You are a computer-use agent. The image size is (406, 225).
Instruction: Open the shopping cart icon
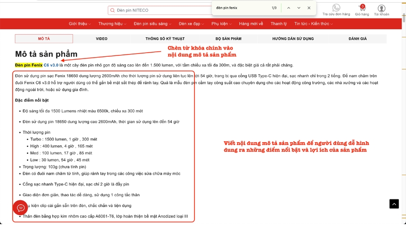pos(362,8)
